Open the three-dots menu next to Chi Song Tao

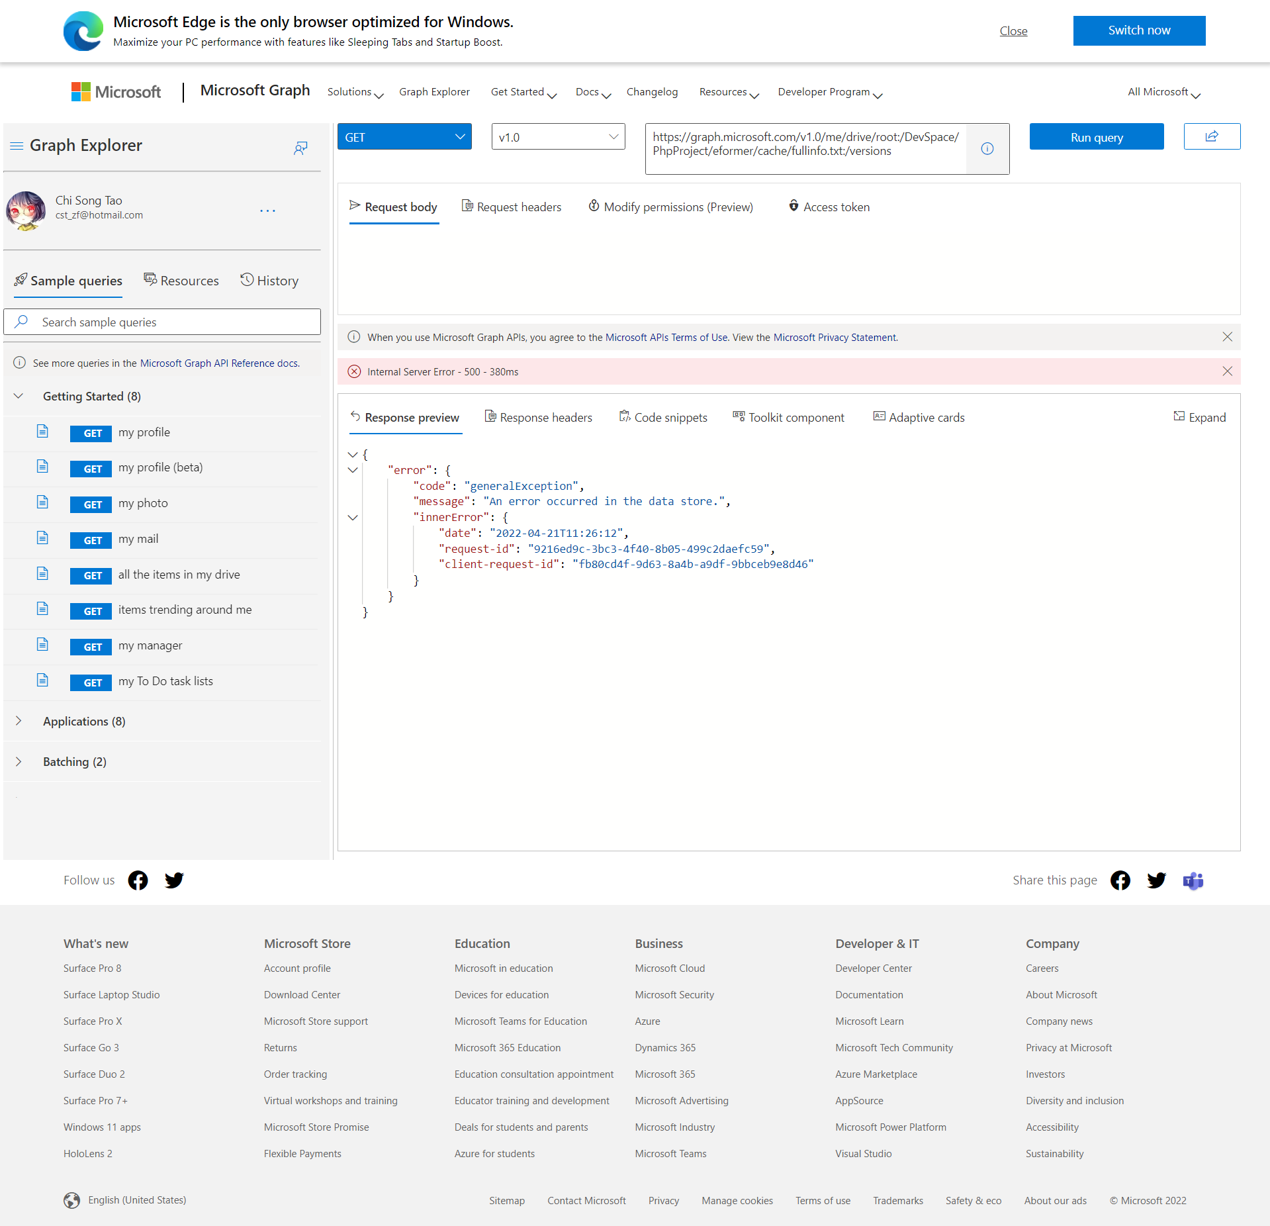tap(267, 211)
